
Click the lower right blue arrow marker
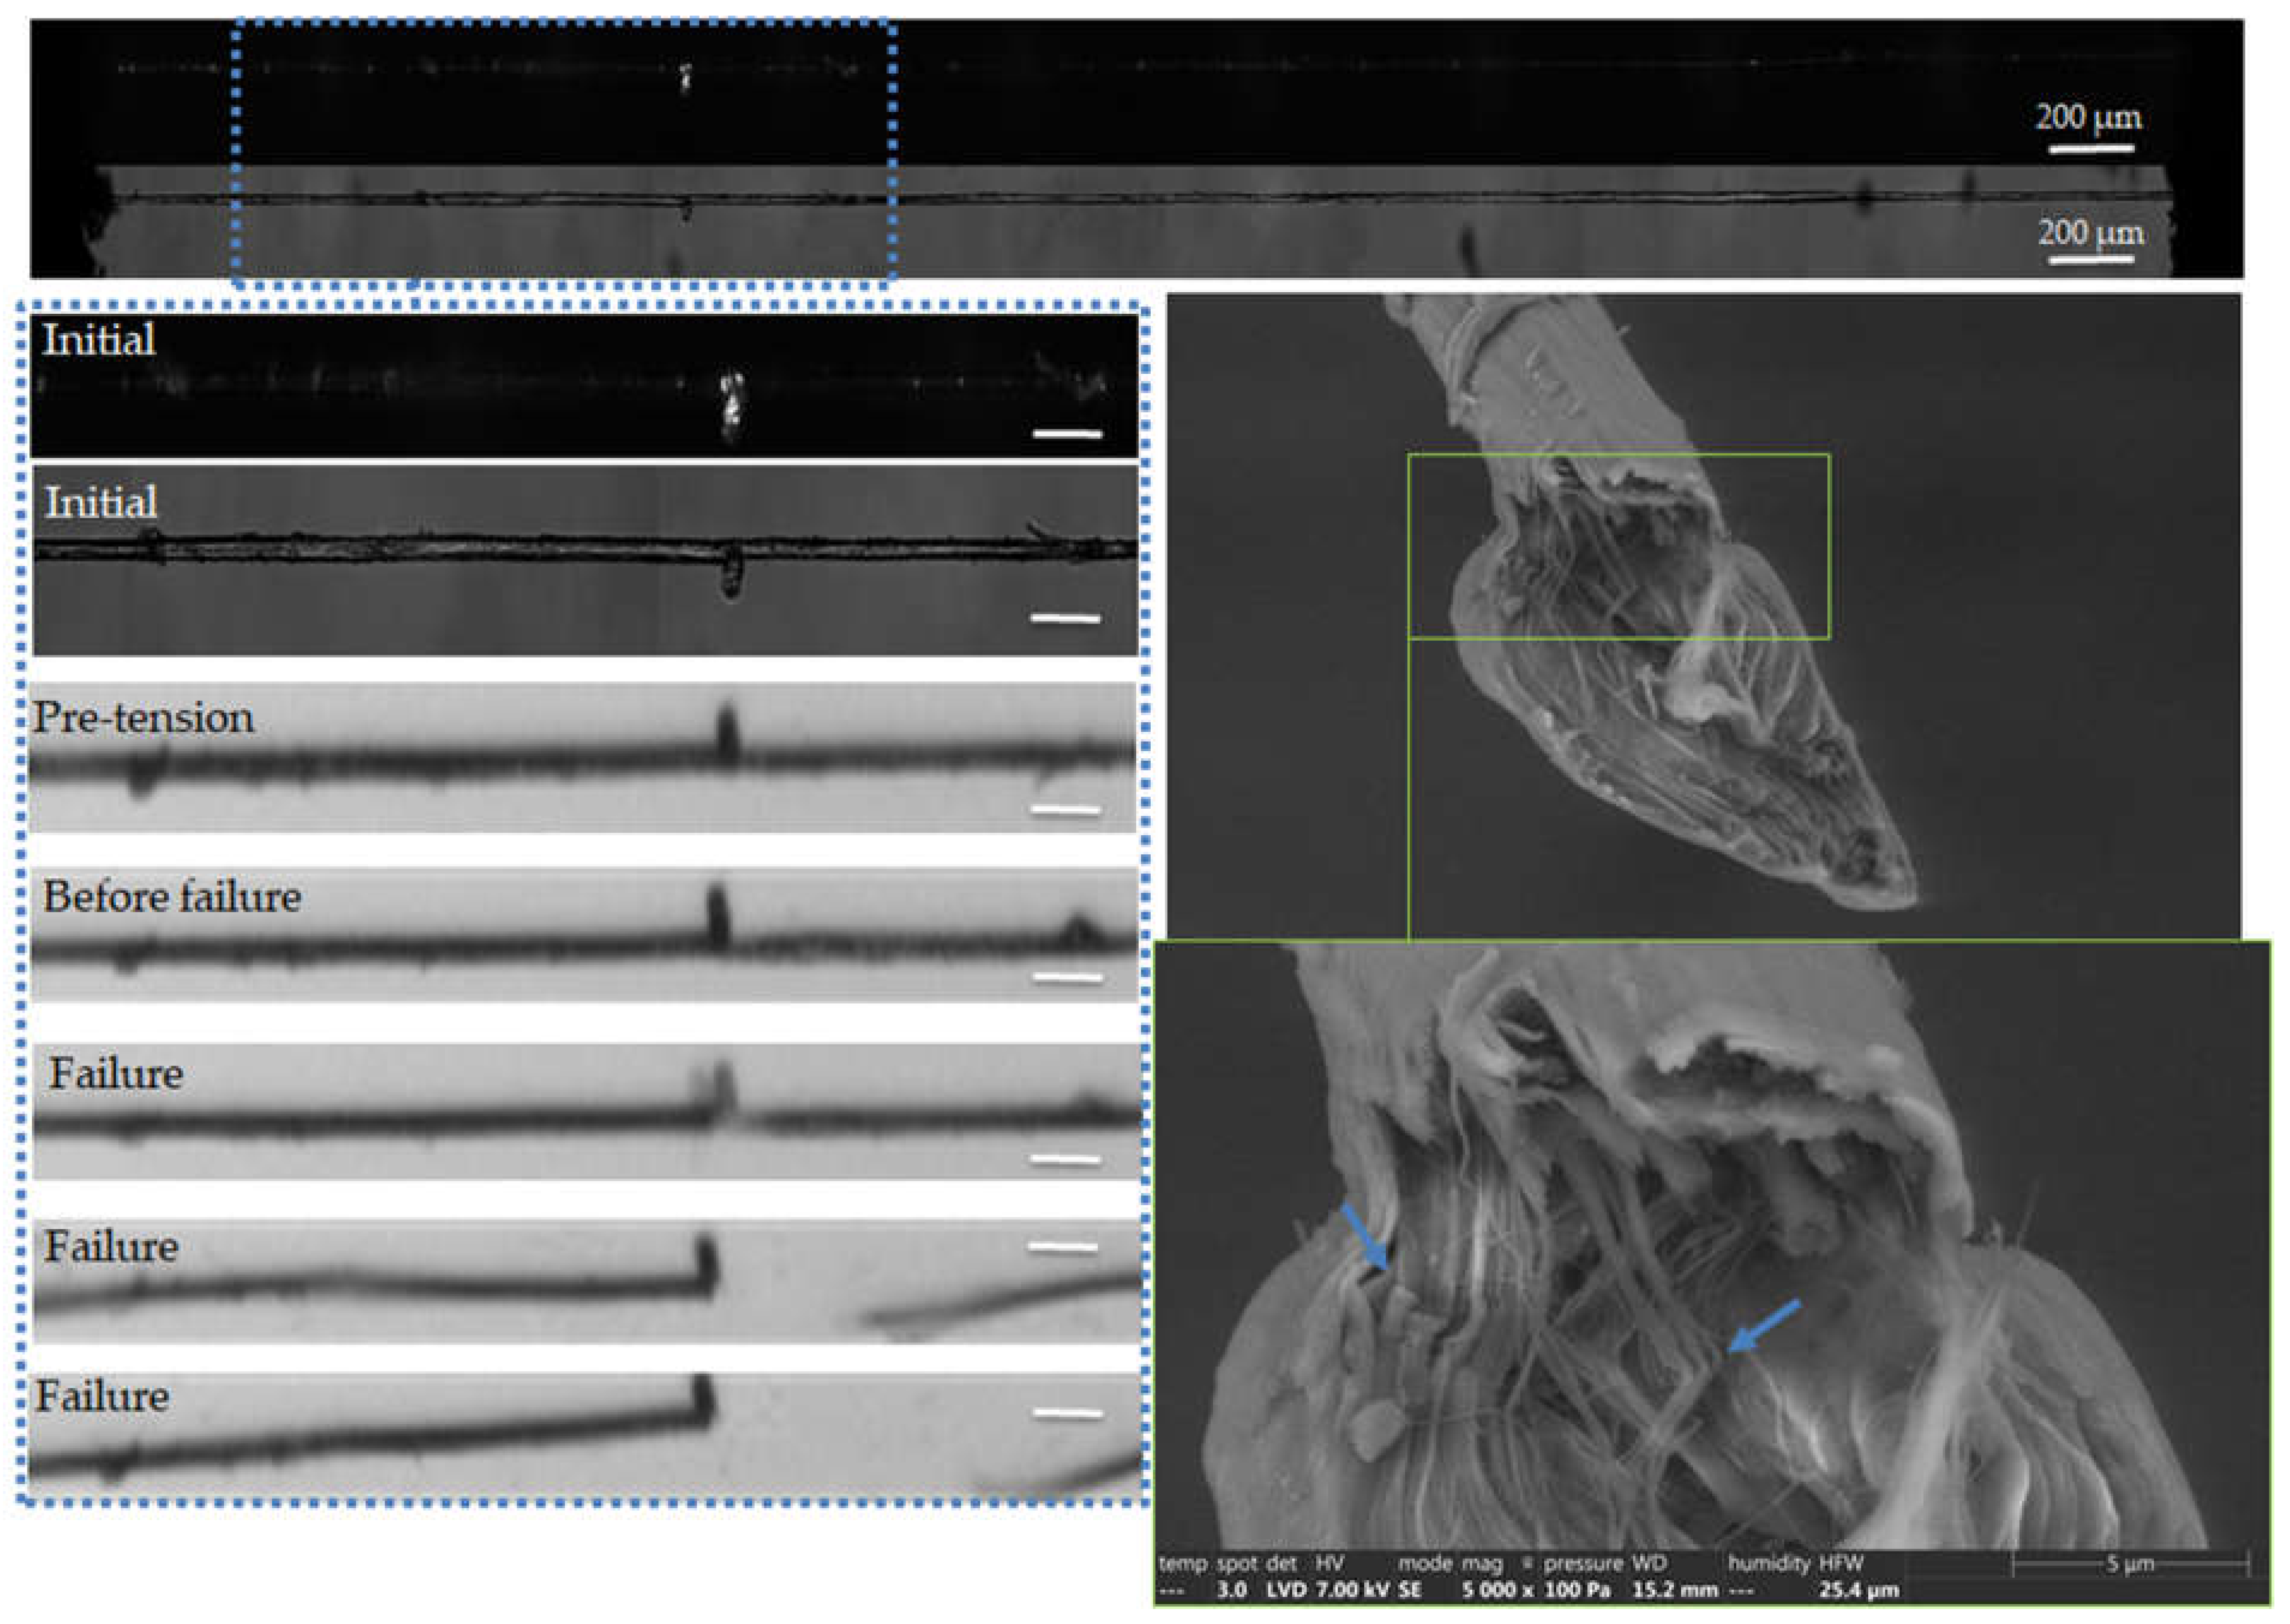(x=1764, y=1327)
